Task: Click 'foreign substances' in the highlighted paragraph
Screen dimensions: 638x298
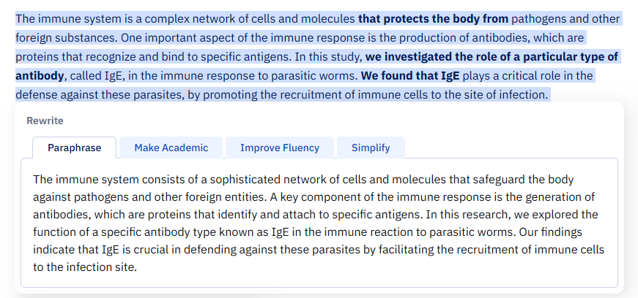Action: point(66,38)
